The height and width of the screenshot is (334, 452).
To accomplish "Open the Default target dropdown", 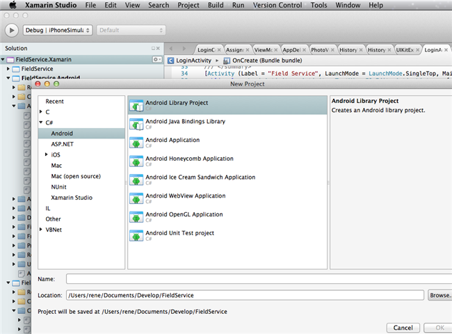I will coord(131,30).
